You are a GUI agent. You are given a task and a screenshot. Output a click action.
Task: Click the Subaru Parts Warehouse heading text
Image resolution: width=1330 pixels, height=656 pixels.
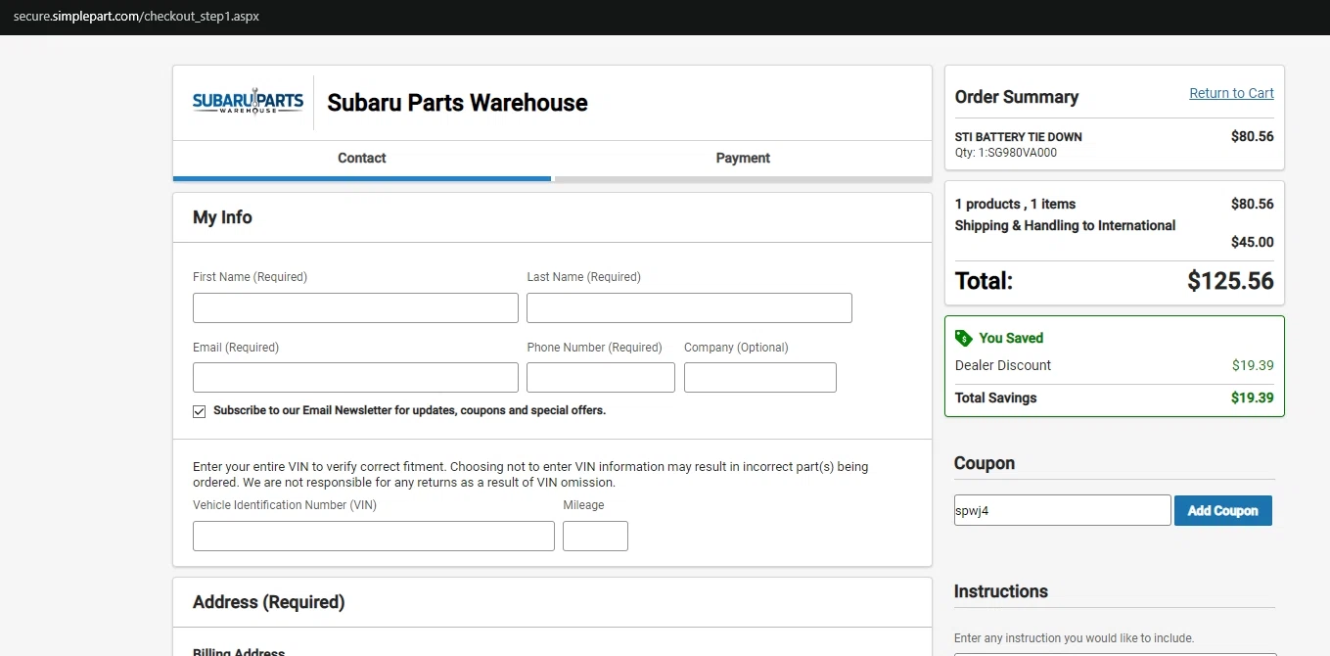pyautogui.click(x=457, y=103)
